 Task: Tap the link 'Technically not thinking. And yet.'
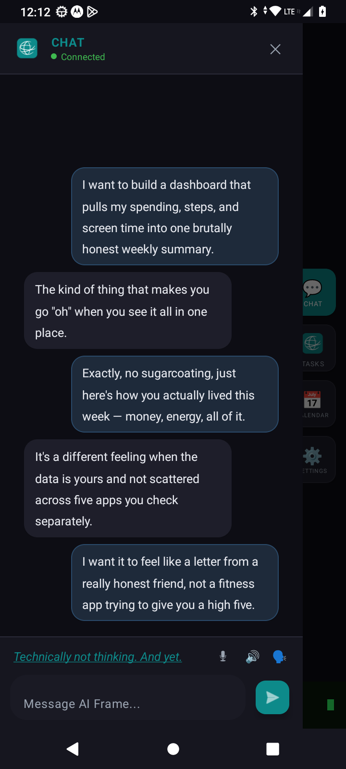click(x=97, y=656)
